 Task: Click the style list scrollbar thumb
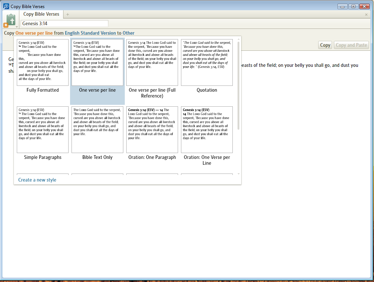click(238, 86)
